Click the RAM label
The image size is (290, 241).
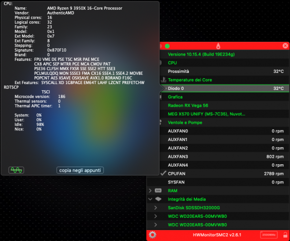tap(173, 191)
